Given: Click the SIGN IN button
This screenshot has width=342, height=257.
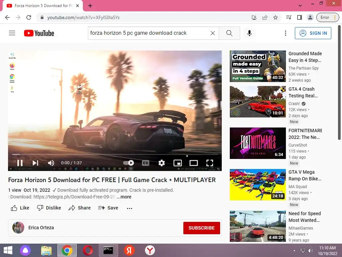Looking at the screenshot, I should point(313,33).
